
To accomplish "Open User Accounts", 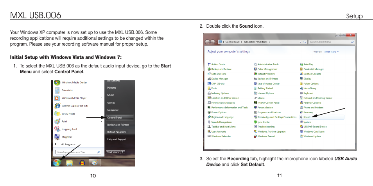I will (x=217, y=131).
